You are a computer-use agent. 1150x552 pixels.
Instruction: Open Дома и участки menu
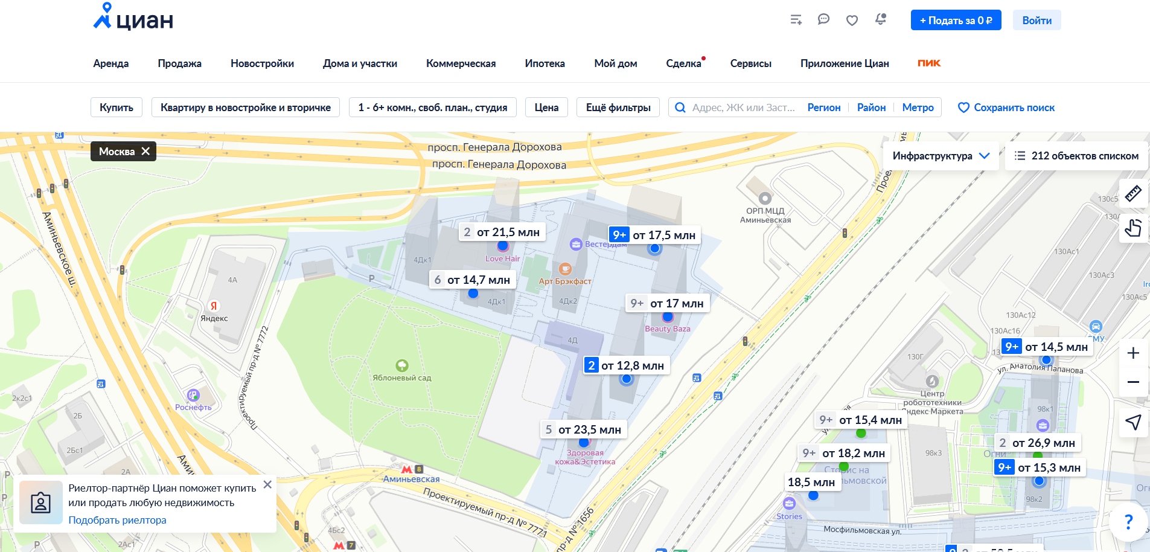pyautogui.click(x=360, y=63)
